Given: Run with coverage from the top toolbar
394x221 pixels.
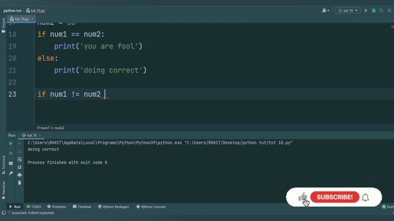Looking at the screenshot, I should 382,10.
